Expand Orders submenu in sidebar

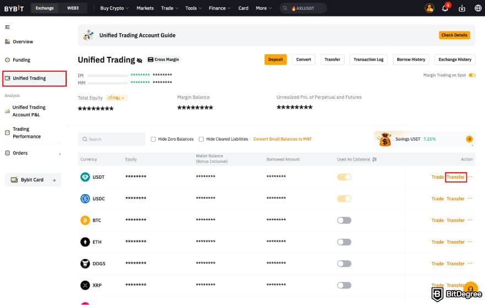point(60,153)
